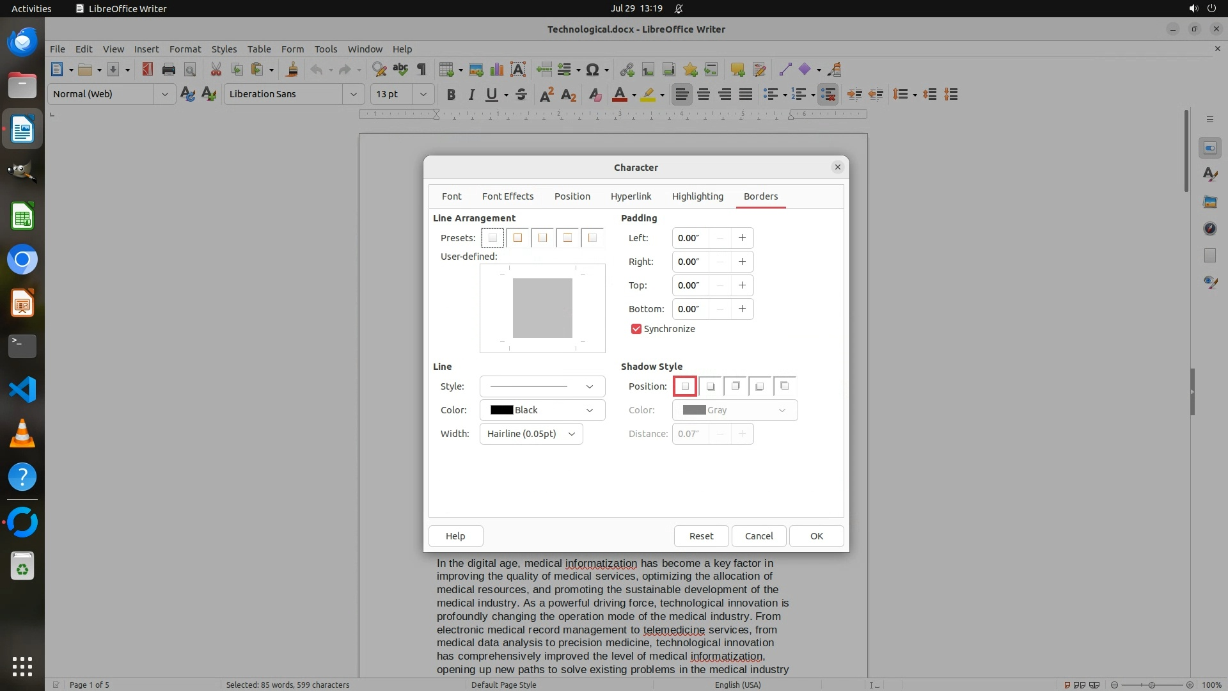1228x691 pixels.
Task: Click Export as PDF icon
Action: tap(147, 70)
